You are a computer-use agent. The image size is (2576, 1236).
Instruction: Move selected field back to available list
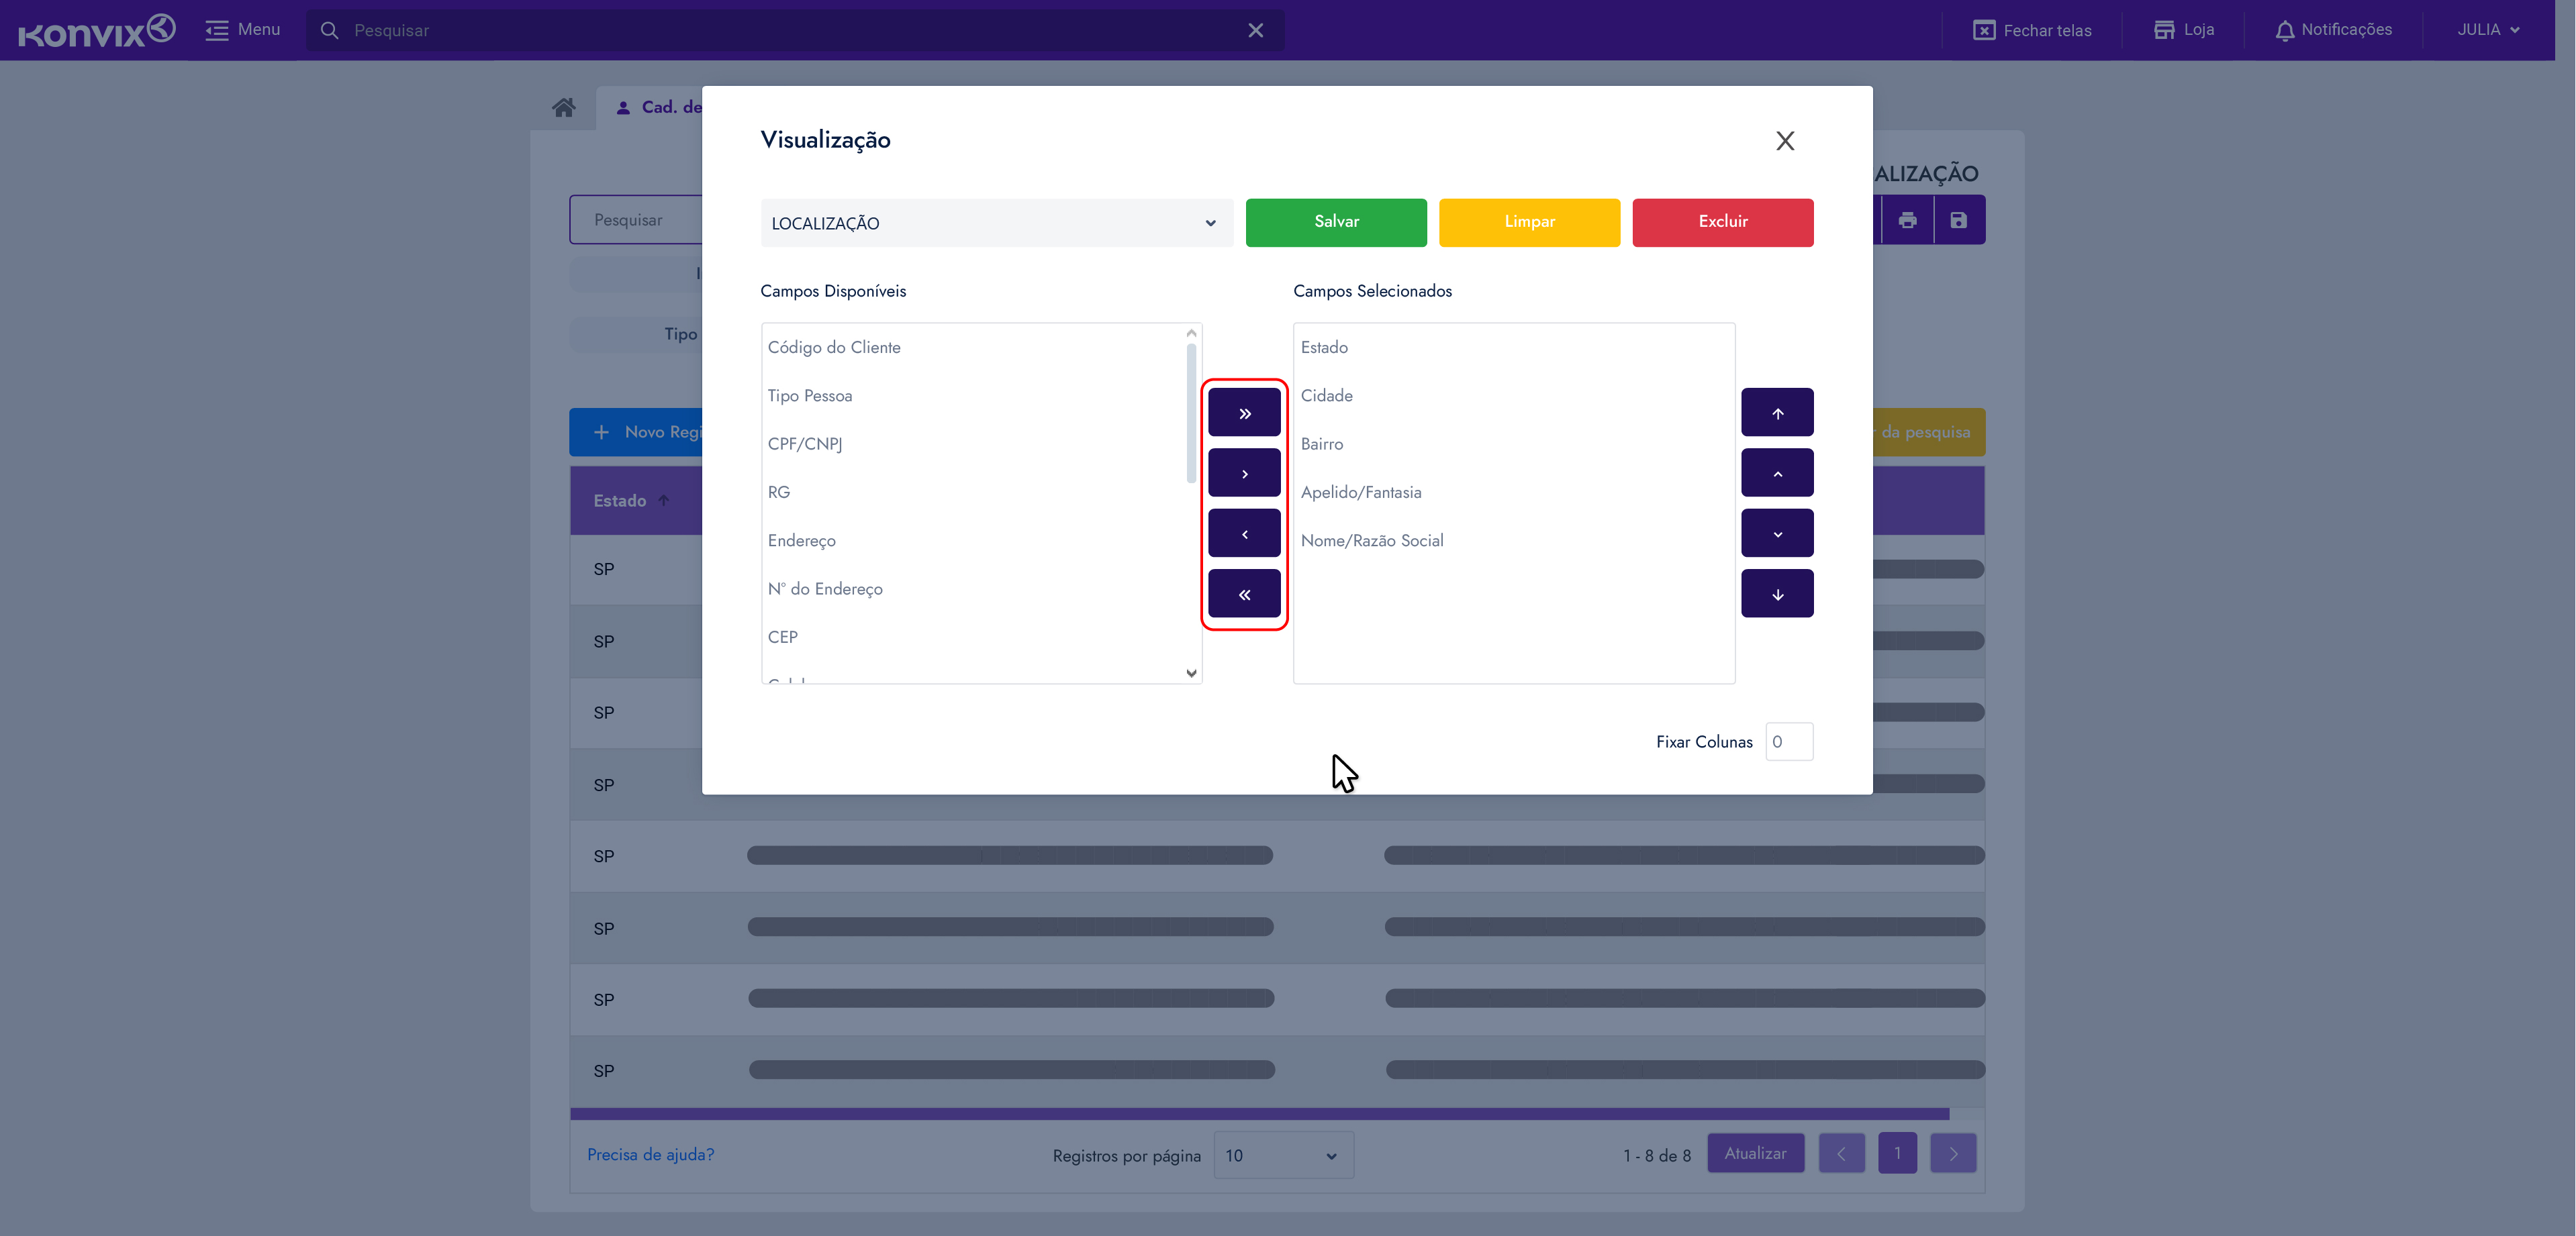(x=1244, y=533)
